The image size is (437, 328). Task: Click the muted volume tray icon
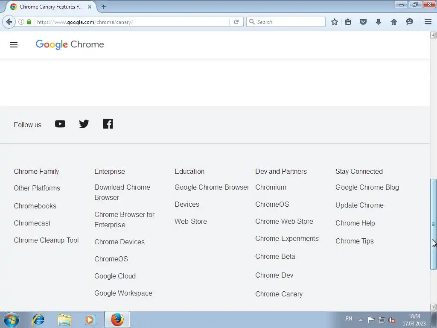(x=392, y=320)
